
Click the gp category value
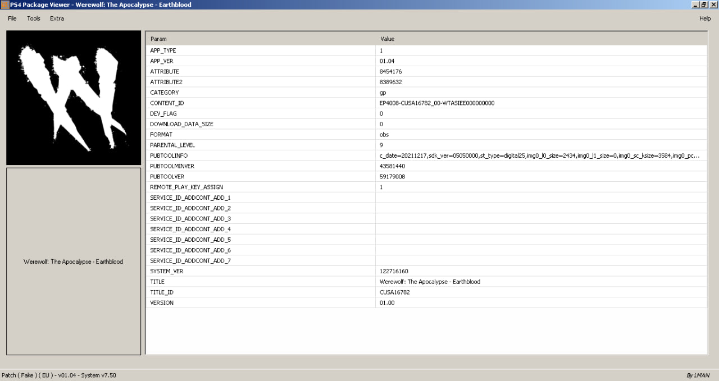pyautogui.click(x=383, y=93)
